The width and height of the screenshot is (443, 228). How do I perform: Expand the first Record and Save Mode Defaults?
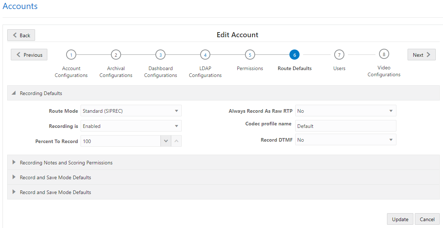coord(14,177)
